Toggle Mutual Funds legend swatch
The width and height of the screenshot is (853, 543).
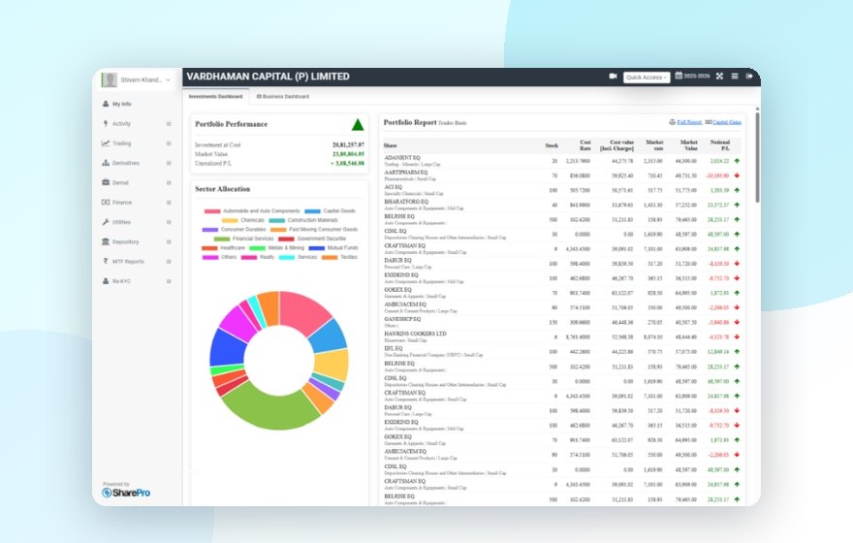click(317, 248)
